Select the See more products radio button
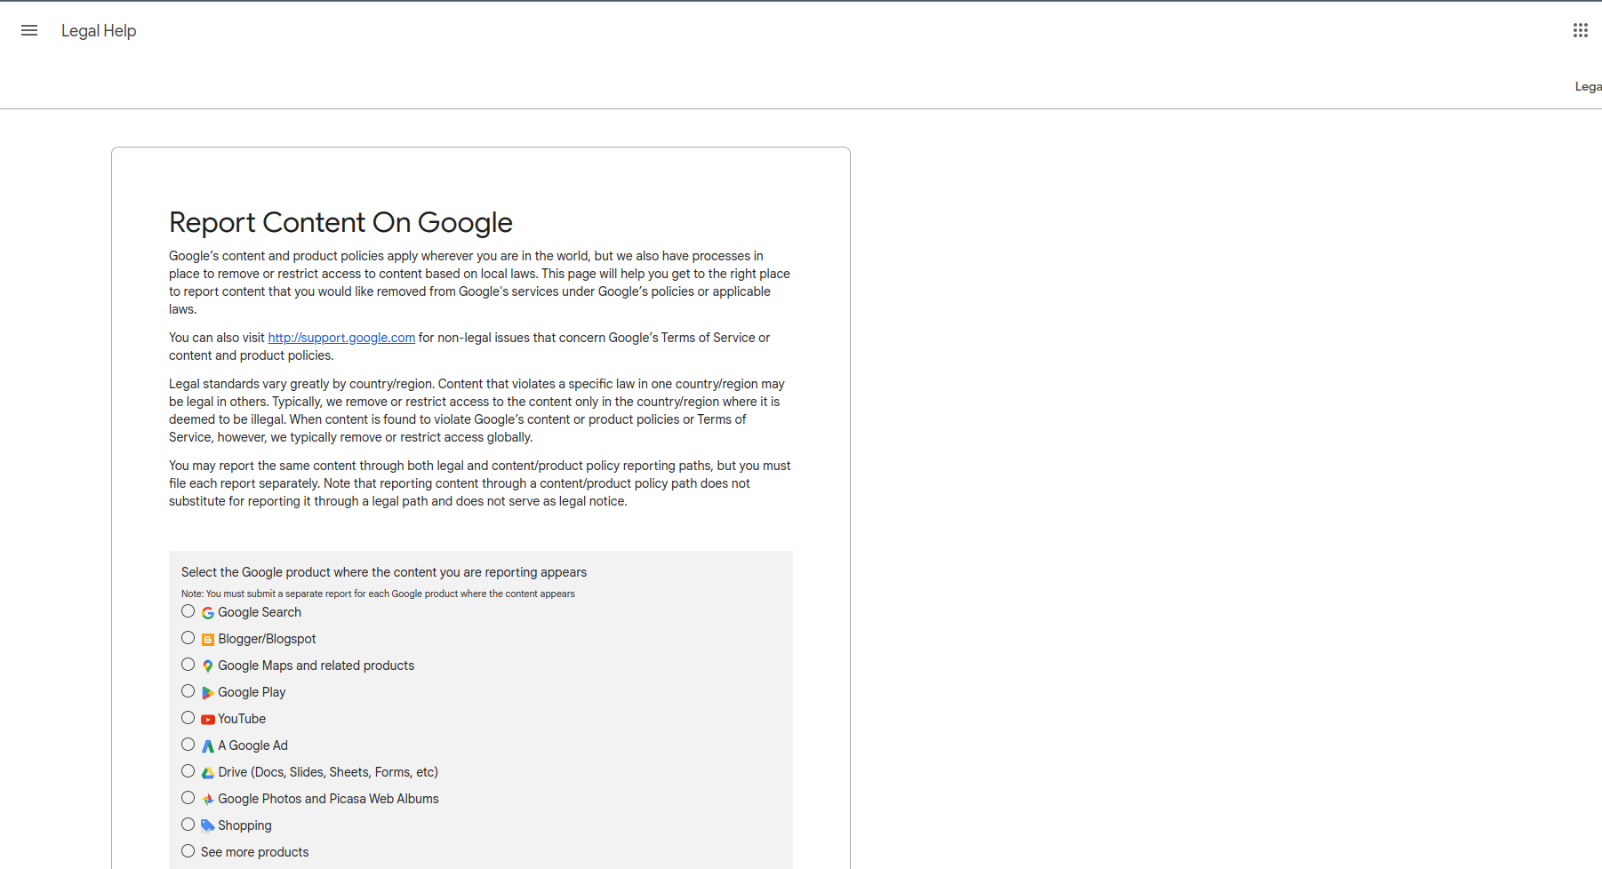Image resolution: width=1602 pixels, height=869 pixels. (x=188, y=851)
